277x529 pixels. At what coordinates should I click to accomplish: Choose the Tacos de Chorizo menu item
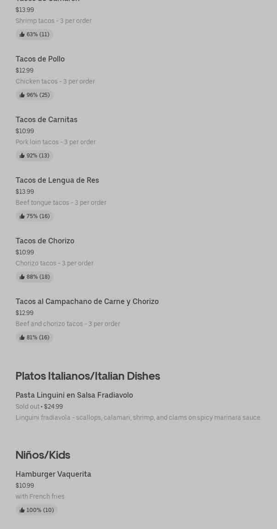(x=45, y=241)
